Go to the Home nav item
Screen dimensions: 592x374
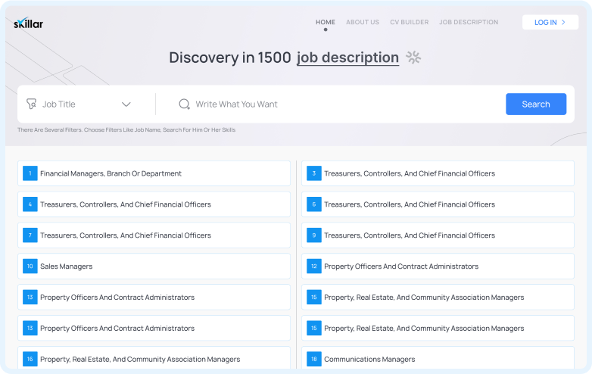click(x=326, y=22)
